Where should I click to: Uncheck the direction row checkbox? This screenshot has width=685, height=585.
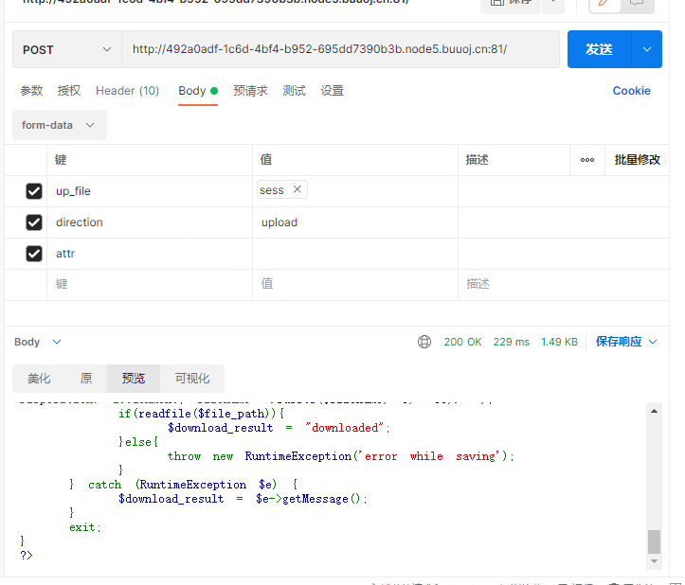[34, 222]
